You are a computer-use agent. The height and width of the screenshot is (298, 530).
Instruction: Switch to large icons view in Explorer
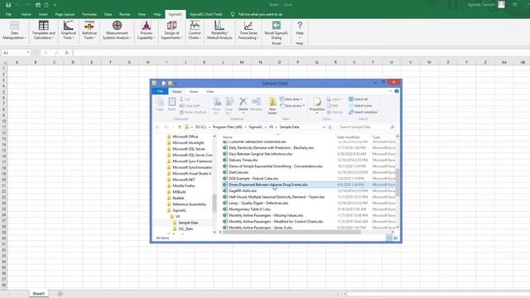coord(396,238)
